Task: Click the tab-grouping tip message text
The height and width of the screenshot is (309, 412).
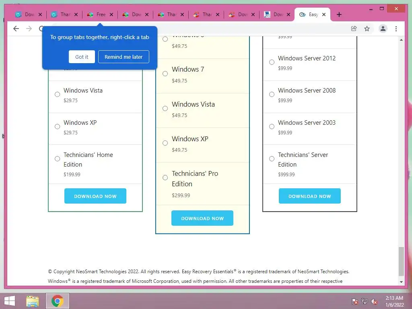Action: pos(100,37)
